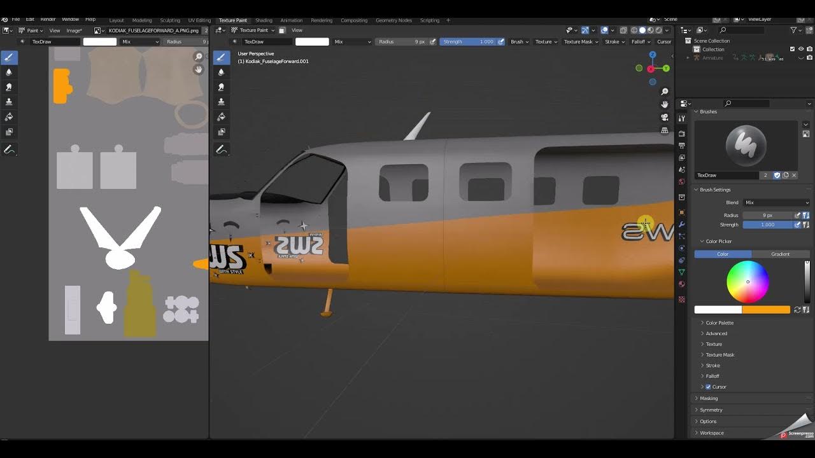815x458 pixels.
Task: Toggle X-ray in viewport header
Action: coord(623,30)
